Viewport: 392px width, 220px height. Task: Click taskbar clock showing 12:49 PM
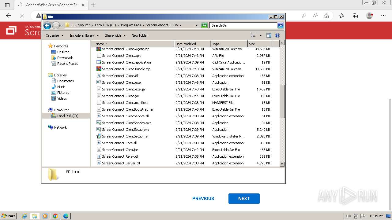click(x=376, y=216)
